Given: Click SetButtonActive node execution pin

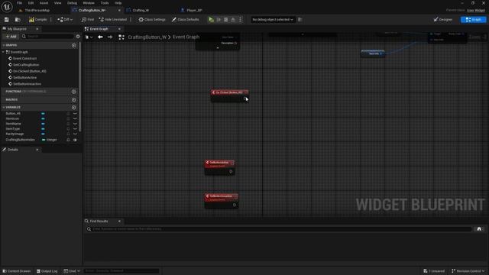Looking at the screenshot, I should [231, 171].
